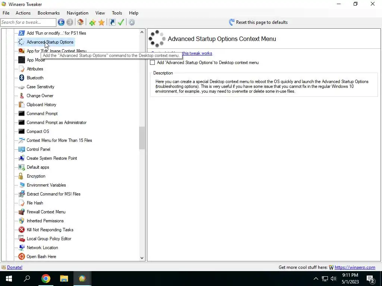Click the volume speaker tray icon
The width and height of the screenshot is (382, 286).
pyautogui.click(x=334, y=279)
